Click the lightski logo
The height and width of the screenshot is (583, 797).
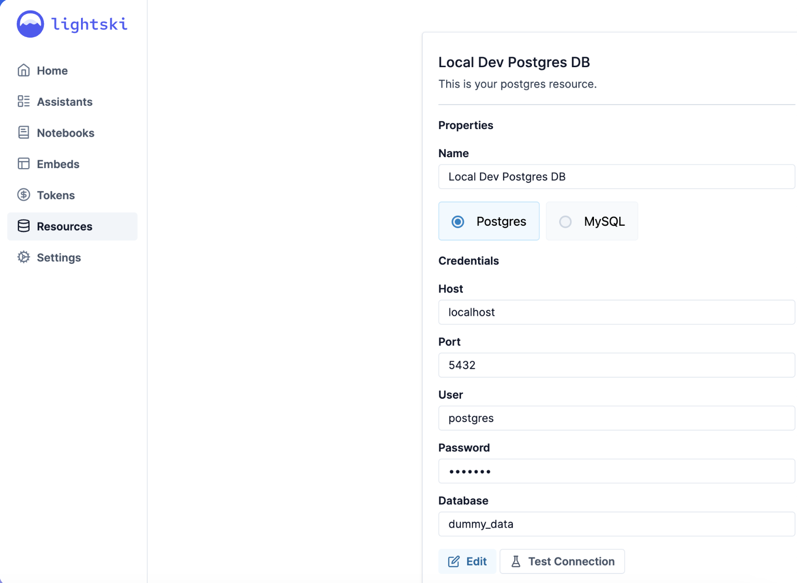(72, 24)
